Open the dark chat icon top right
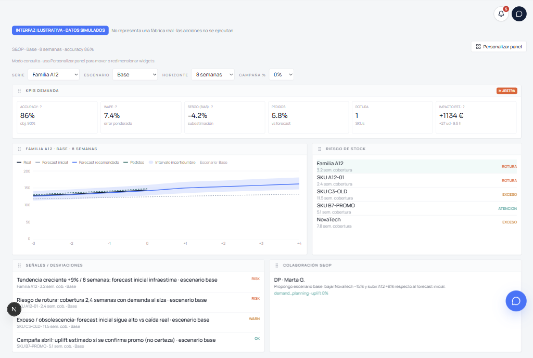This screenshot has height=358, width=533. coord(519,14)
